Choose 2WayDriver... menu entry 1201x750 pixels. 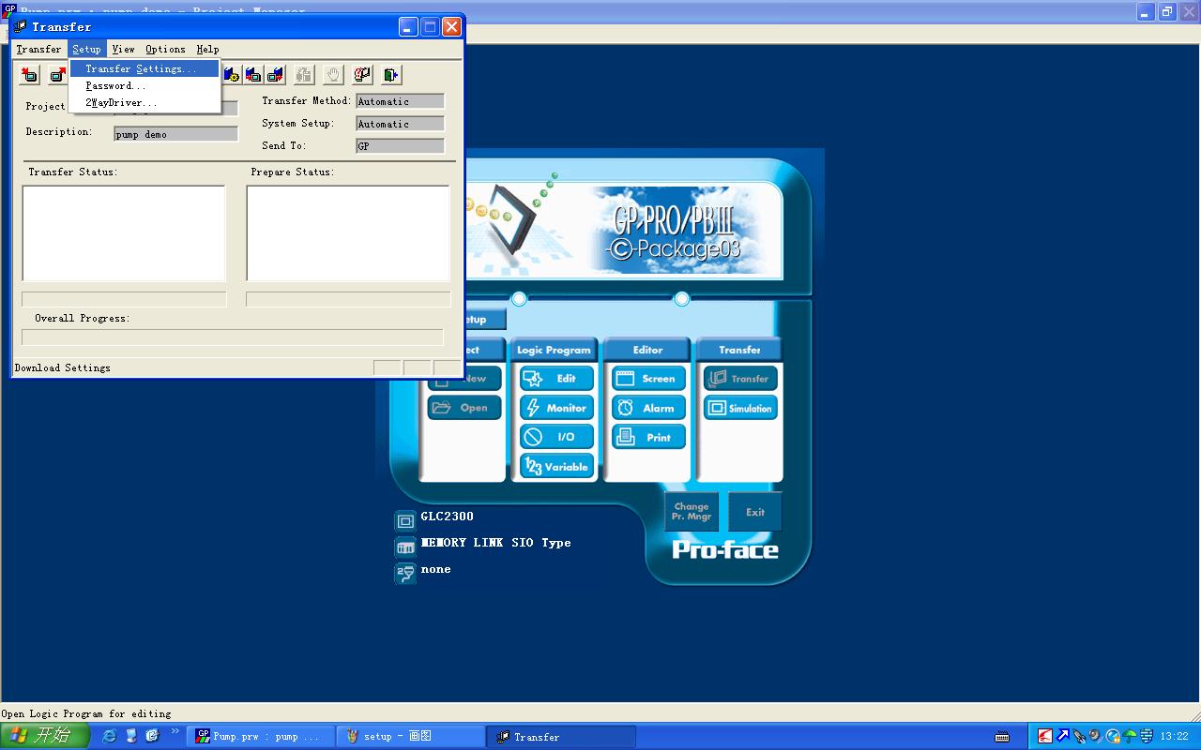[121, 103]
